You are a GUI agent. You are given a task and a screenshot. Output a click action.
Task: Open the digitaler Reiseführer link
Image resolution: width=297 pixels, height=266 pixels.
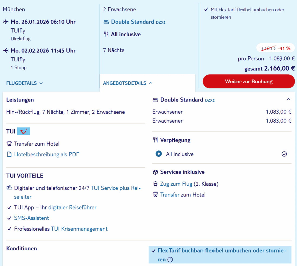[72, 208]
